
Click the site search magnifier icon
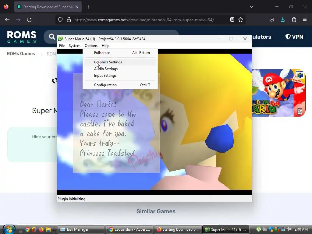(x=52, y=37)
